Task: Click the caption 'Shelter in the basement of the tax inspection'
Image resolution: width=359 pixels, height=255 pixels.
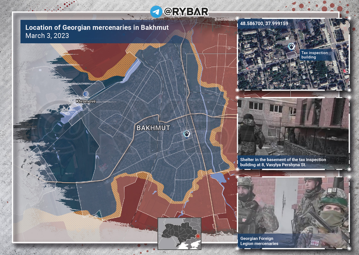Action: (x=283, y=160)
